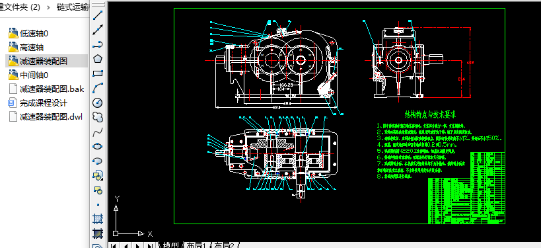
Task: Click next layout tab arrow
Action: (137, 245)
